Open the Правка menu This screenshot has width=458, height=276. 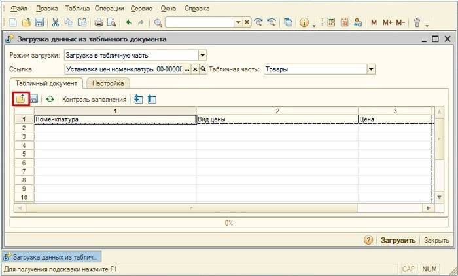(46, 9)
